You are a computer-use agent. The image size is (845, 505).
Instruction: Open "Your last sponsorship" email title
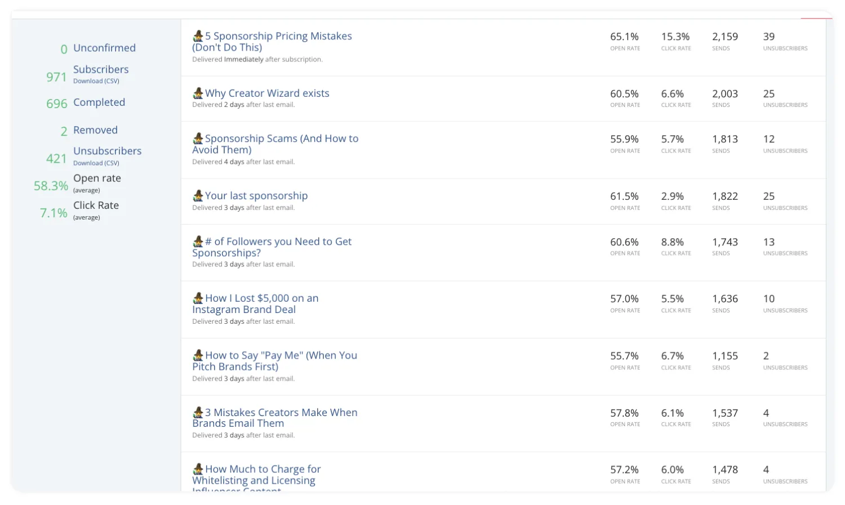[256, 196]
